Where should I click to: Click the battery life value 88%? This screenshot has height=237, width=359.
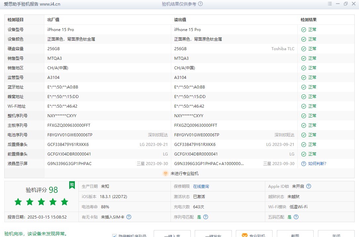coord(105,207)
